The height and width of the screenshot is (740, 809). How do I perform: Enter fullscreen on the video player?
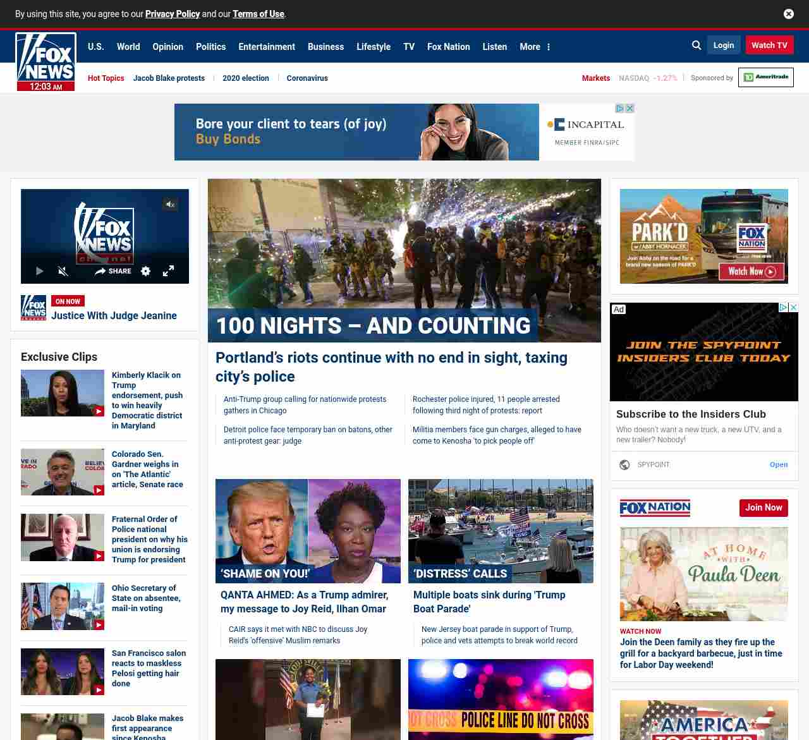point(168,271)
